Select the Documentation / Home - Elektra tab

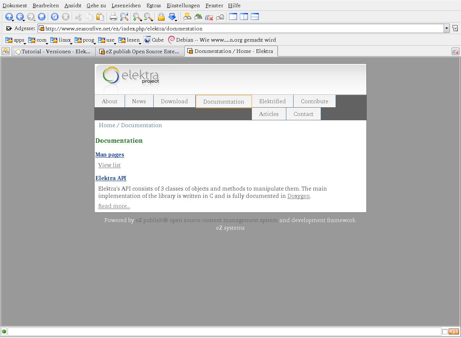231,51
